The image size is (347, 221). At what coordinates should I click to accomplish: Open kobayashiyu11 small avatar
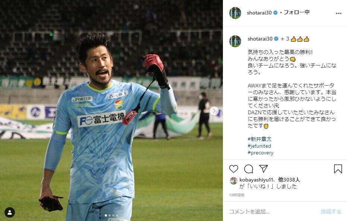[x=233, y=181]
